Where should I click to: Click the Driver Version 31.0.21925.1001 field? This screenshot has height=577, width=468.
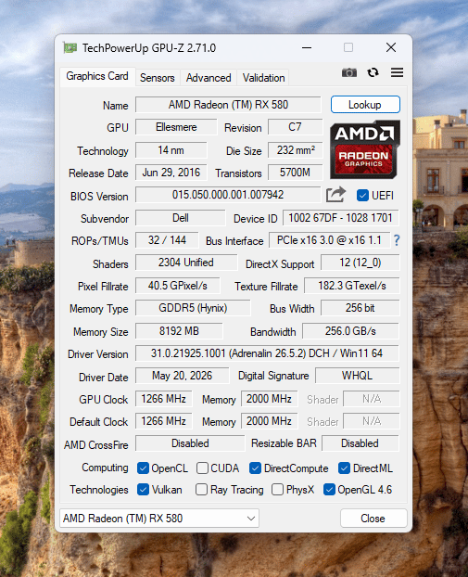click(x=267, y=353)
